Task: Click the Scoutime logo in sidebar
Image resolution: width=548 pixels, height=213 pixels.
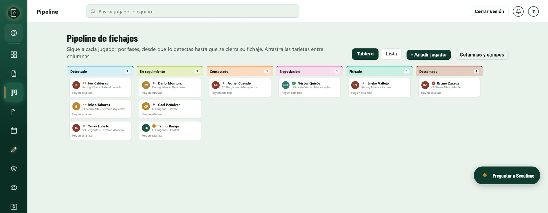Action: click(x=14, y=13)
